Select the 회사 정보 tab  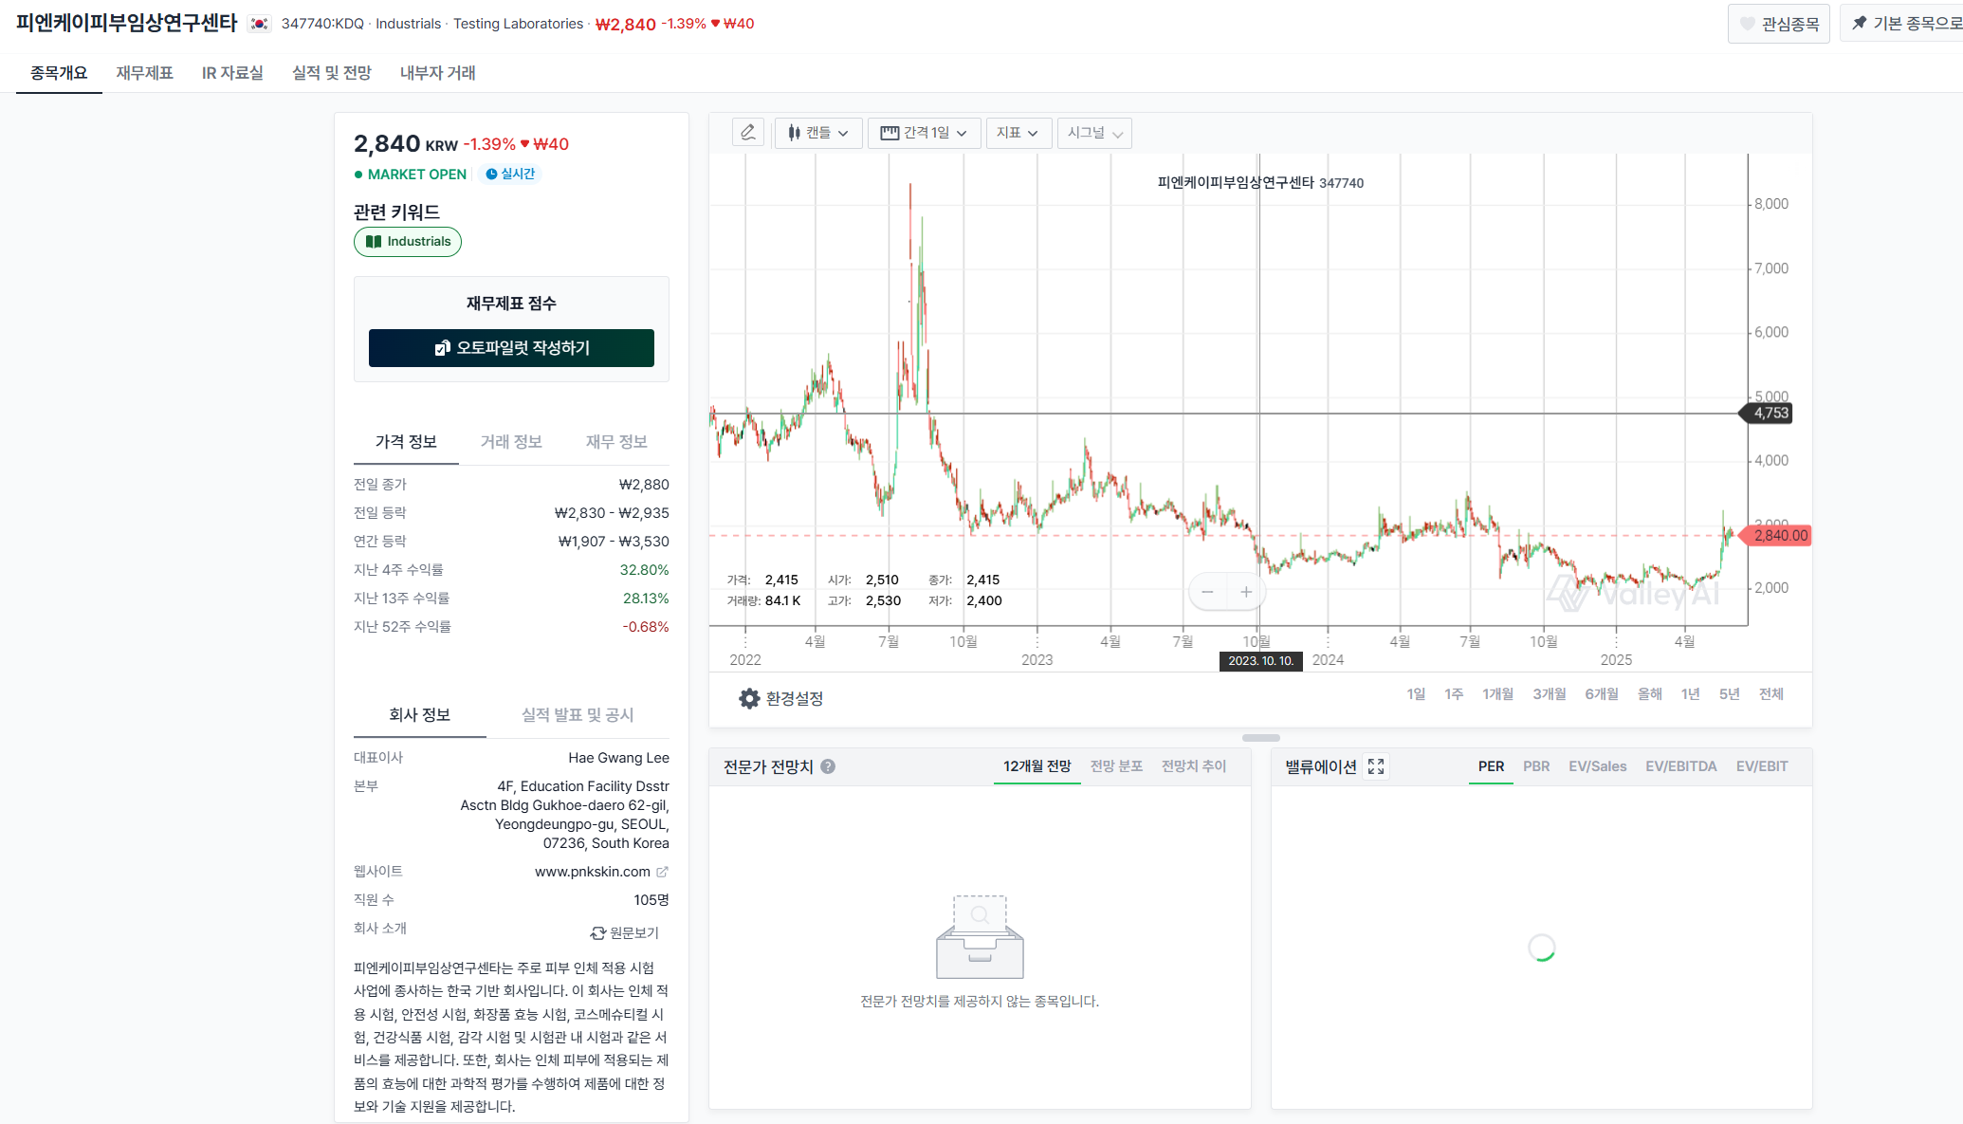pyautogui.click(x=419, y=715)
